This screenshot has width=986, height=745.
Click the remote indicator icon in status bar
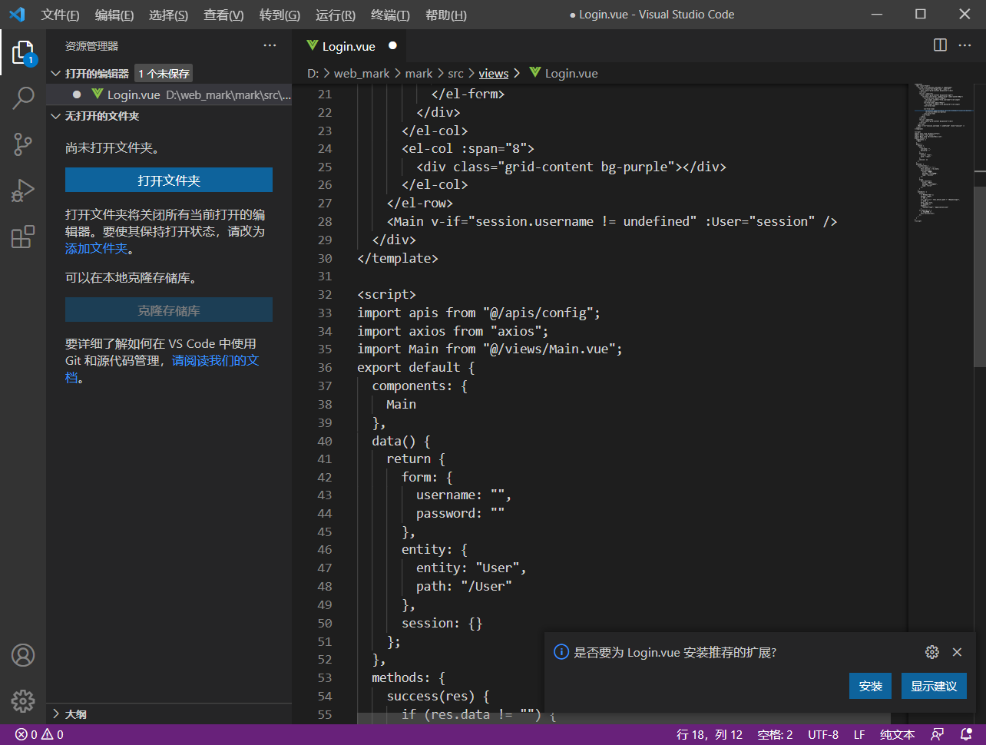[x=938, y=734]
